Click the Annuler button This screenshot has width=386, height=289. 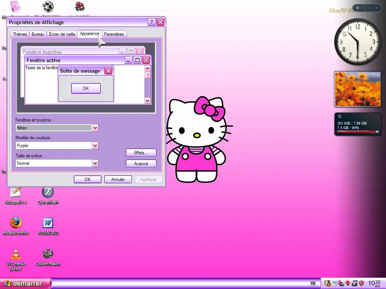118,179
